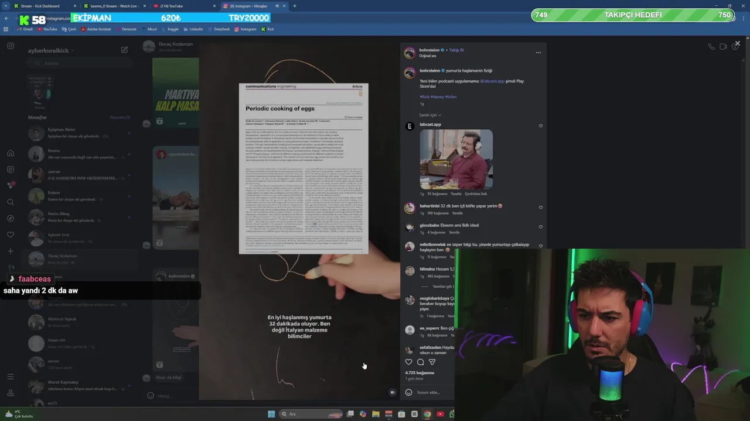Like bahartinisi's comment with its heart
Screen dimensions: 750x421
tap(540, 207)
